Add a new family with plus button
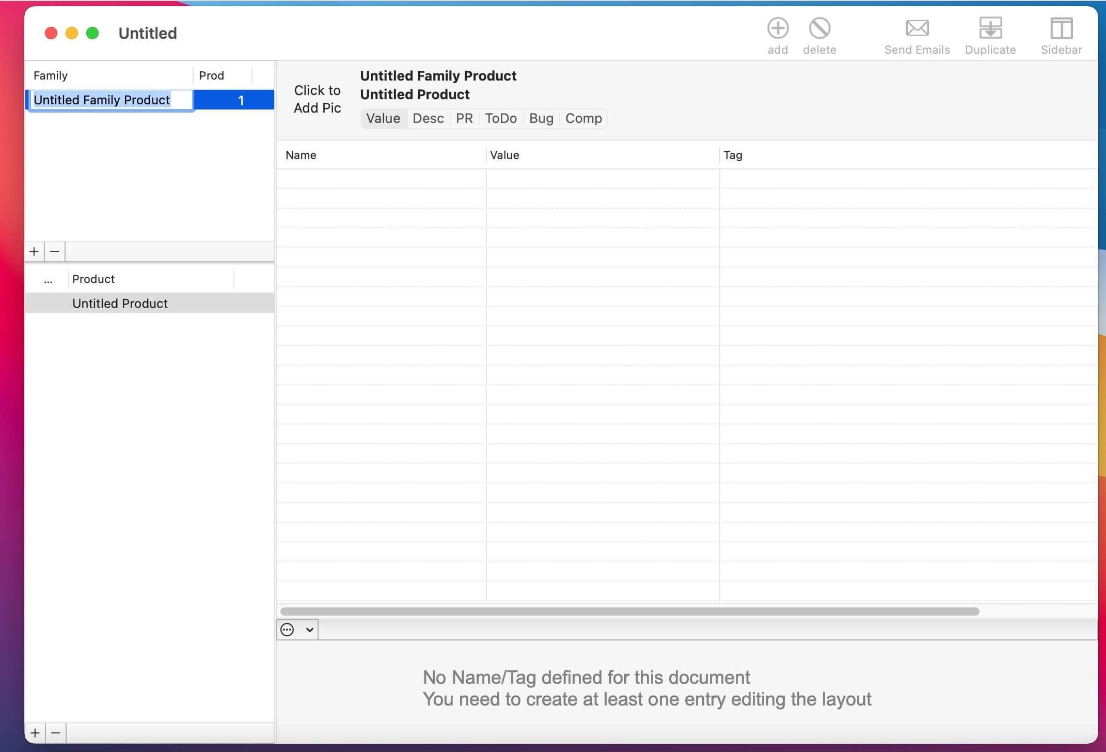Viewport: 1106px width, 752px height. [x=34, y=252]
